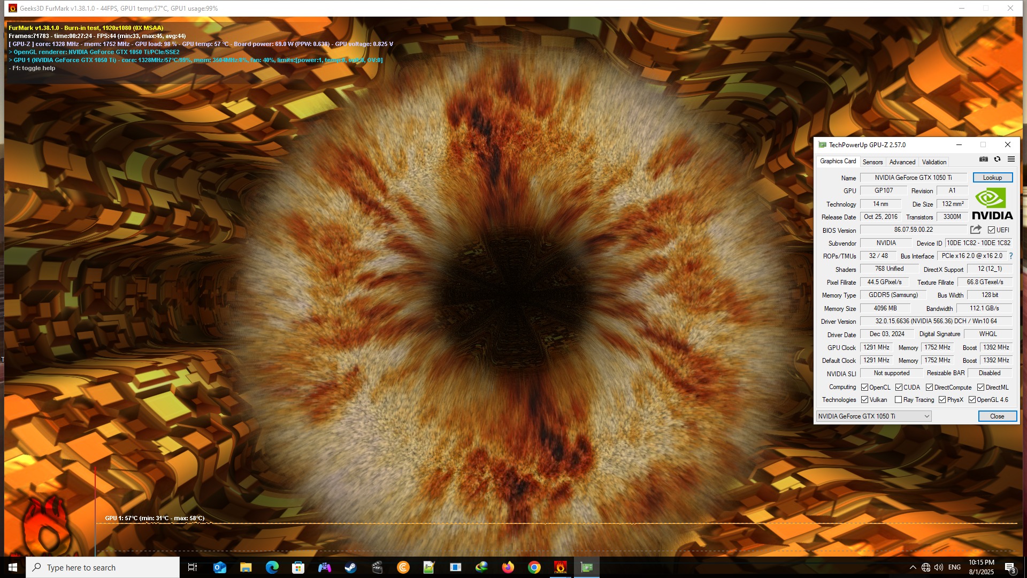Click the Shaders value 768 Unified
The width and height of the screenshot is (1027, 578).
pyautogui.click(x=889, y=269)
